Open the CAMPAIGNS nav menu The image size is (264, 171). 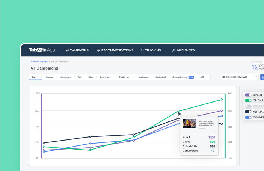[x=77, y=50]
